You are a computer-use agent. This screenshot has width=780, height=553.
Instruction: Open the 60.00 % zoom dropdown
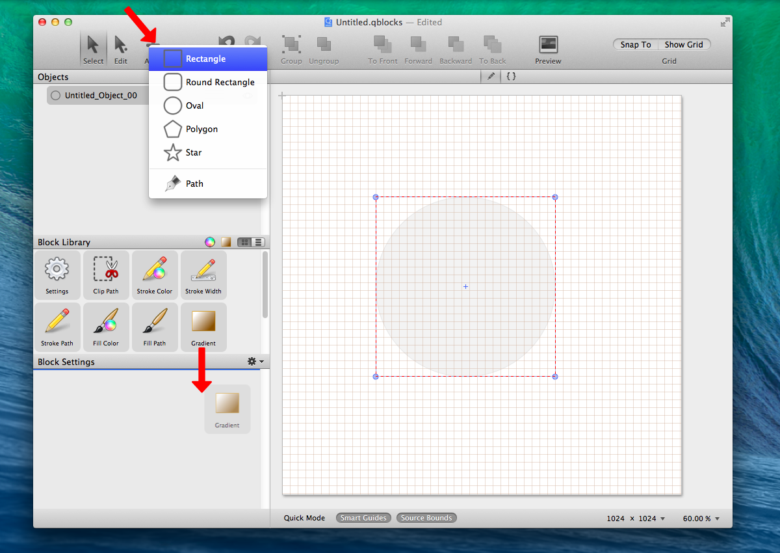point(701,519)
